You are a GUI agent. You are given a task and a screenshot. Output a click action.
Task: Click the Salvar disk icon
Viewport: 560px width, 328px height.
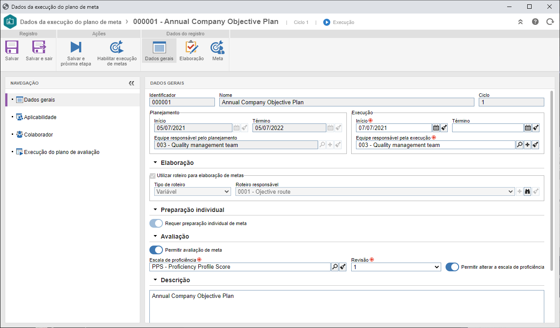click(x=12, y=47)
